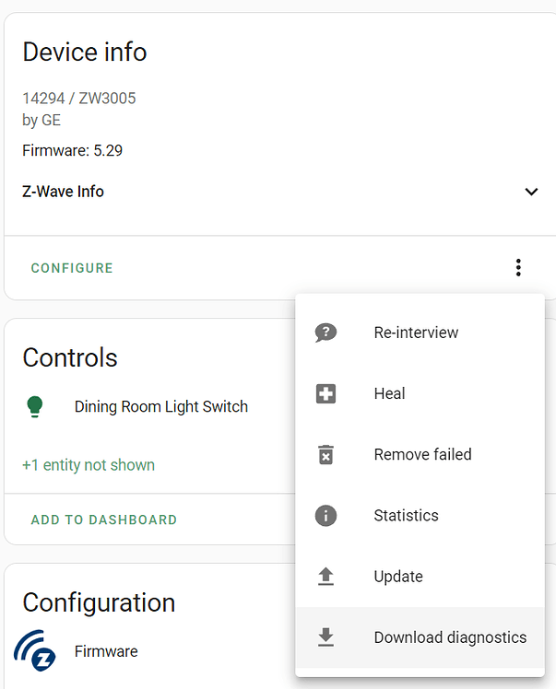556x689 pixels.
Task: Click the Statistics info circle icon
Action: (x=325, y=515)
